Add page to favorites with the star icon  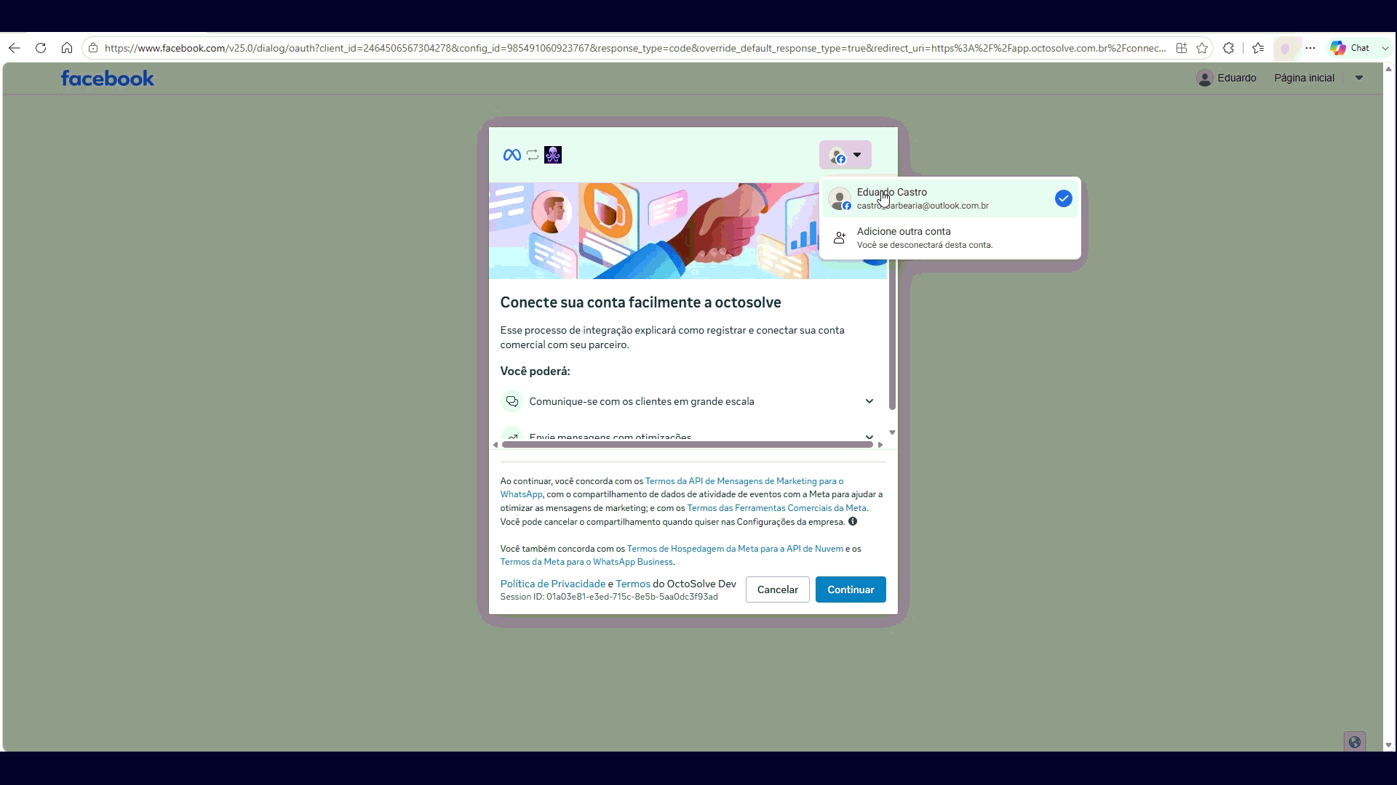(x=1202, y=48)
